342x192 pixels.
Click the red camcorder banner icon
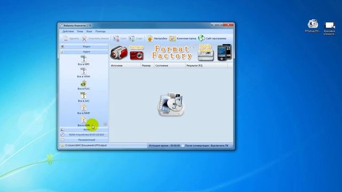[x=119, y=52]
